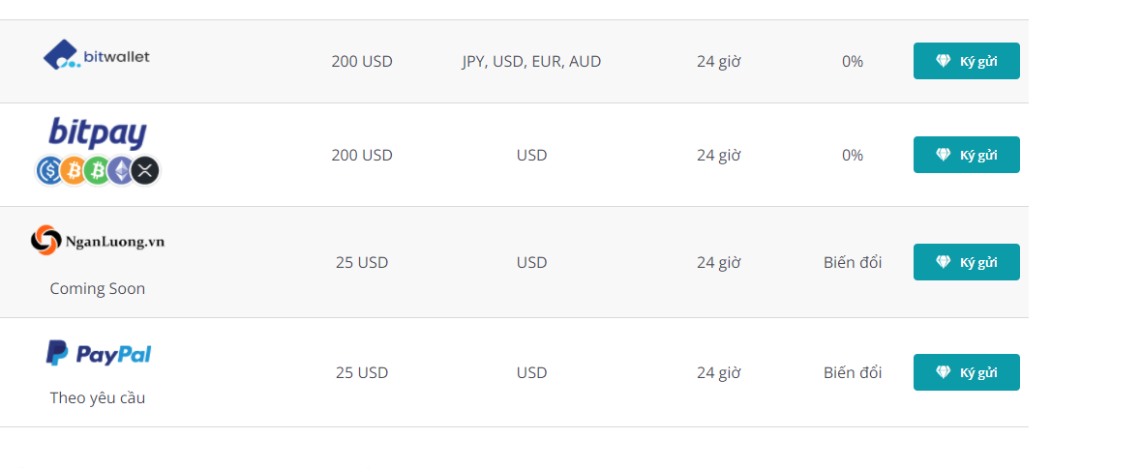Click the bitpay logo text

tap(98, 133)
